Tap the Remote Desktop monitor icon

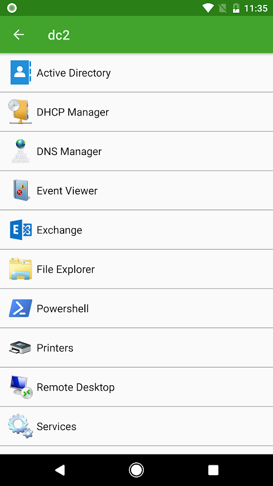point(21,387)
